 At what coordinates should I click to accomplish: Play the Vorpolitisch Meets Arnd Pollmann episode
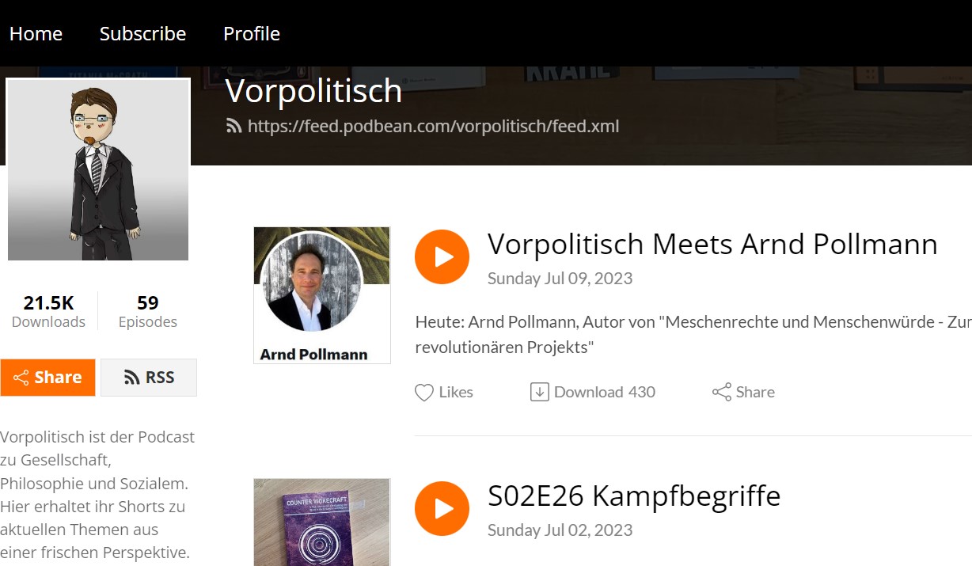point(442,256)
